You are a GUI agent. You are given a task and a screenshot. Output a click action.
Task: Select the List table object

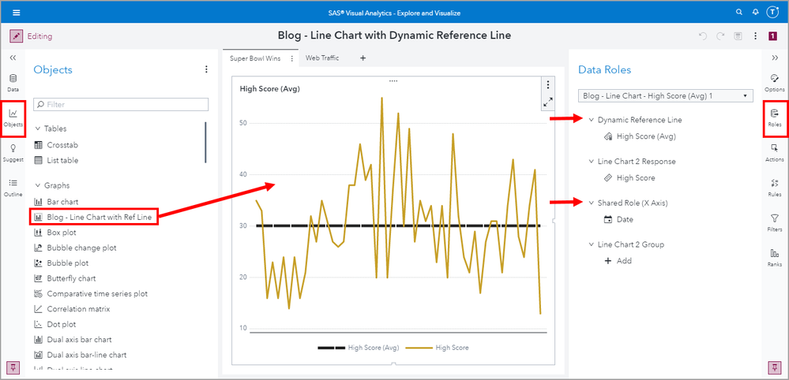click(56, 161)
